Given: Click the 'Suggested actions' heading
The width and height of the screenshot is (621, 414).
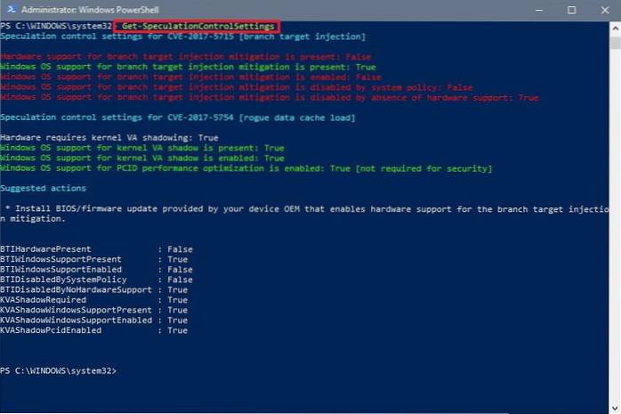Looking at the screenshot, I should 44,188.
